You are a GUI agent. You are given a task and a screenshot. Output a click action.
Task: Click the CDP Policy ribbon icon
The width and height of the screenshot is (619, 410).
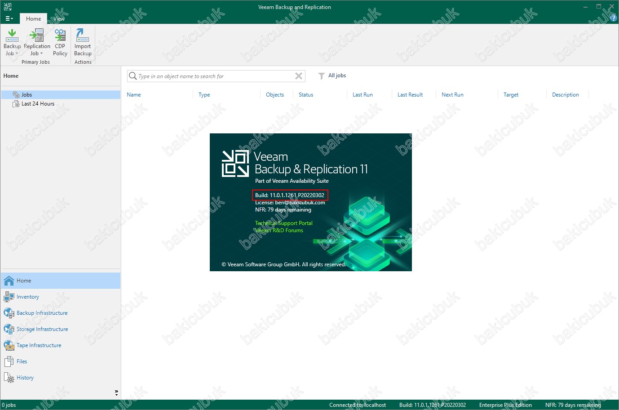pyautogui.click(x=60, y=35)
